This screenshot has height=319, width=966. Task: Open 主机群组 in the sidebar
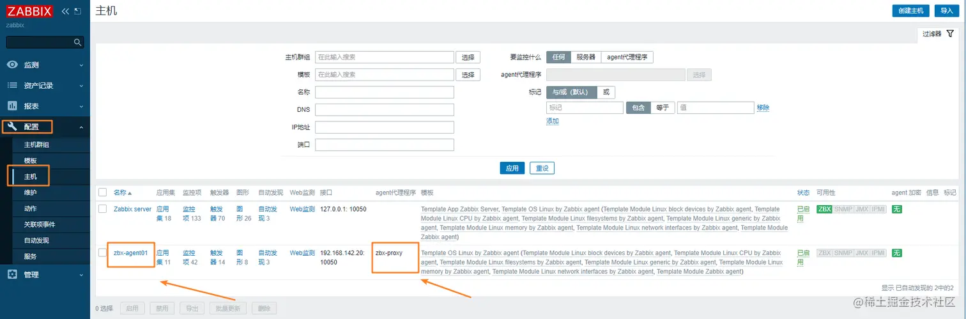click(x=36, y=144)
